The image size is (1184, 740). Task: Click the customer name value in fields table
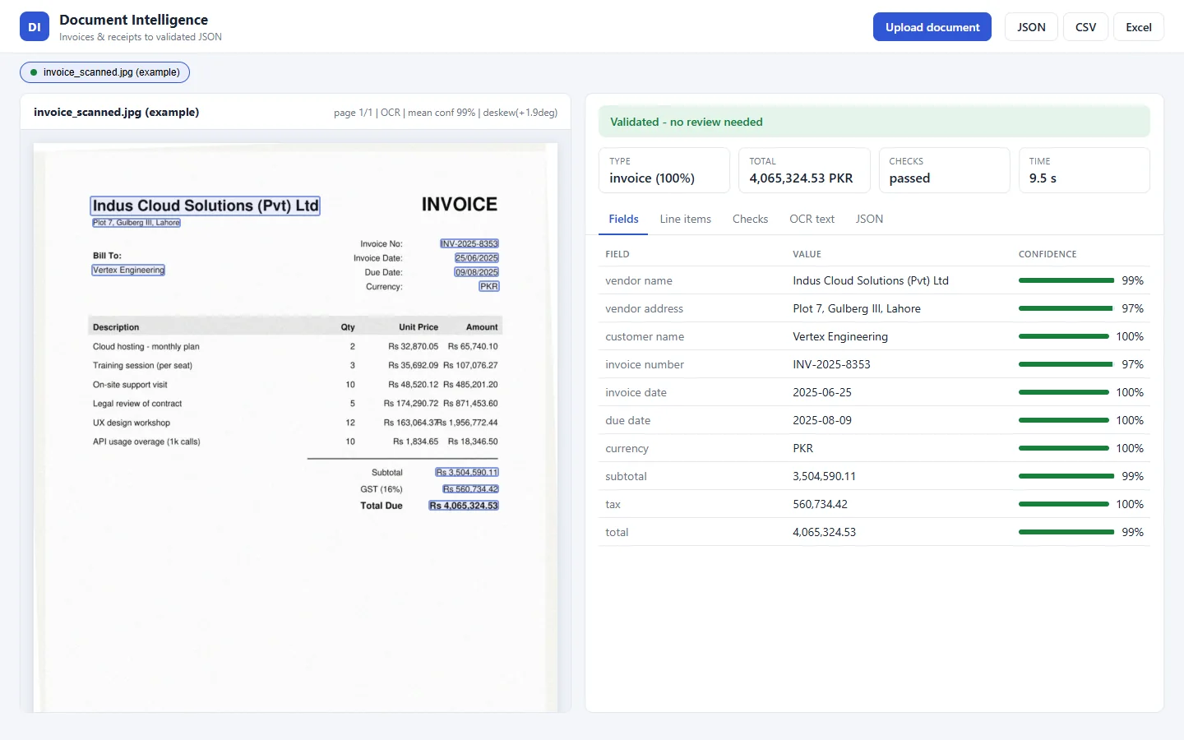840,336
